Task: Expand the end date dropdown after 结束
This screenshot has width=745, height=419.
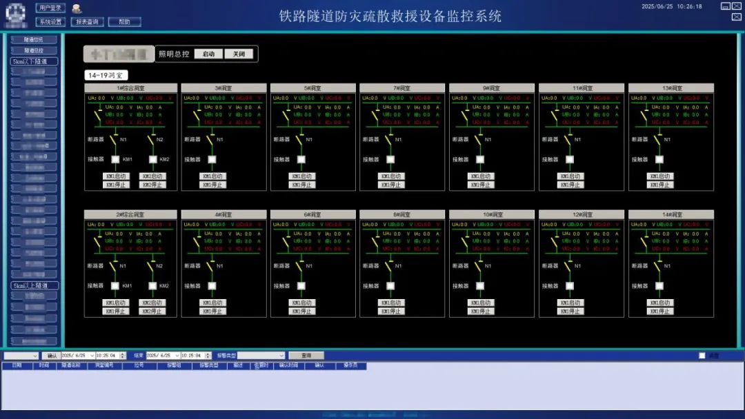Action: (177, 356)
